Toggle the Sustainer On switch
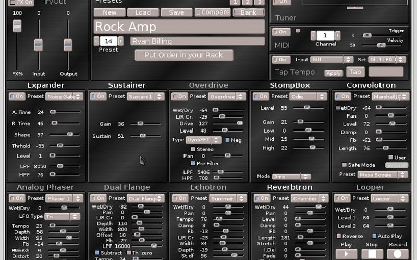The height and width of the screenshot is (260, 417). [x=98, y=96]
